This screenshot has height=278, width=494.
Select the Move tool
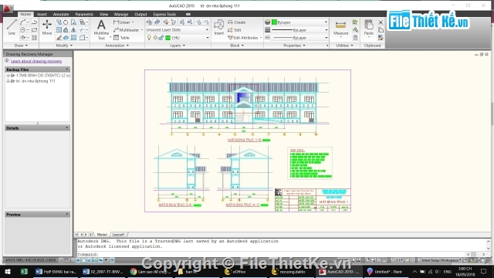[47, 27]
